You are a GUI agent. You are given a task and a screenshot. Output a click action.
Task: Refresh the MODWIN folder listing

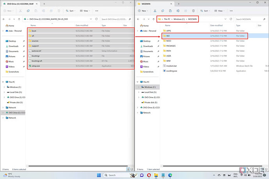tap(231, 19)
